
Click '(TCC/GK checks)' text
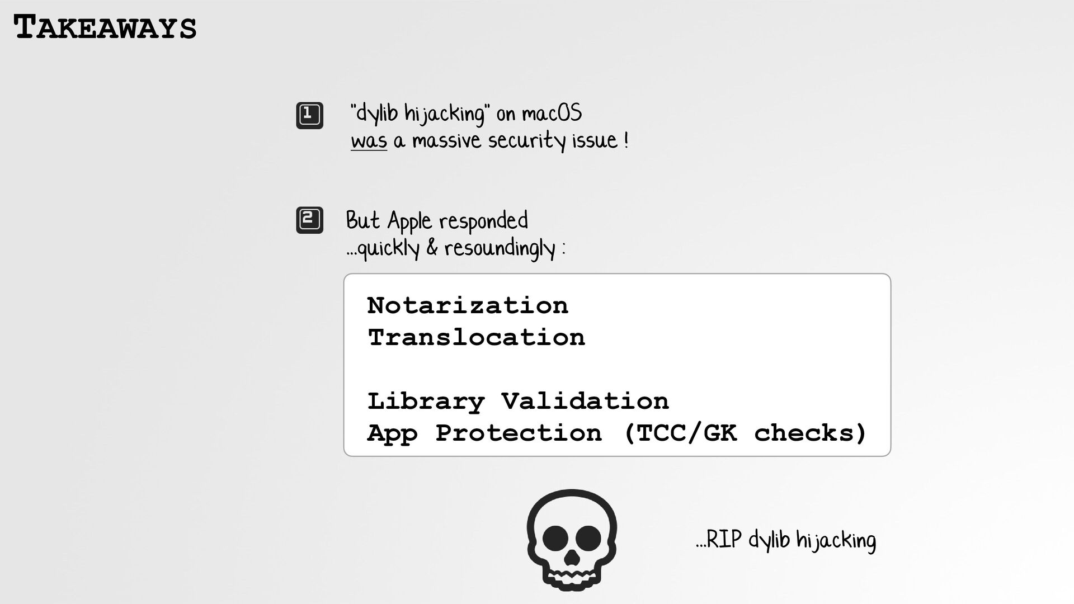(x=745, y=433)
